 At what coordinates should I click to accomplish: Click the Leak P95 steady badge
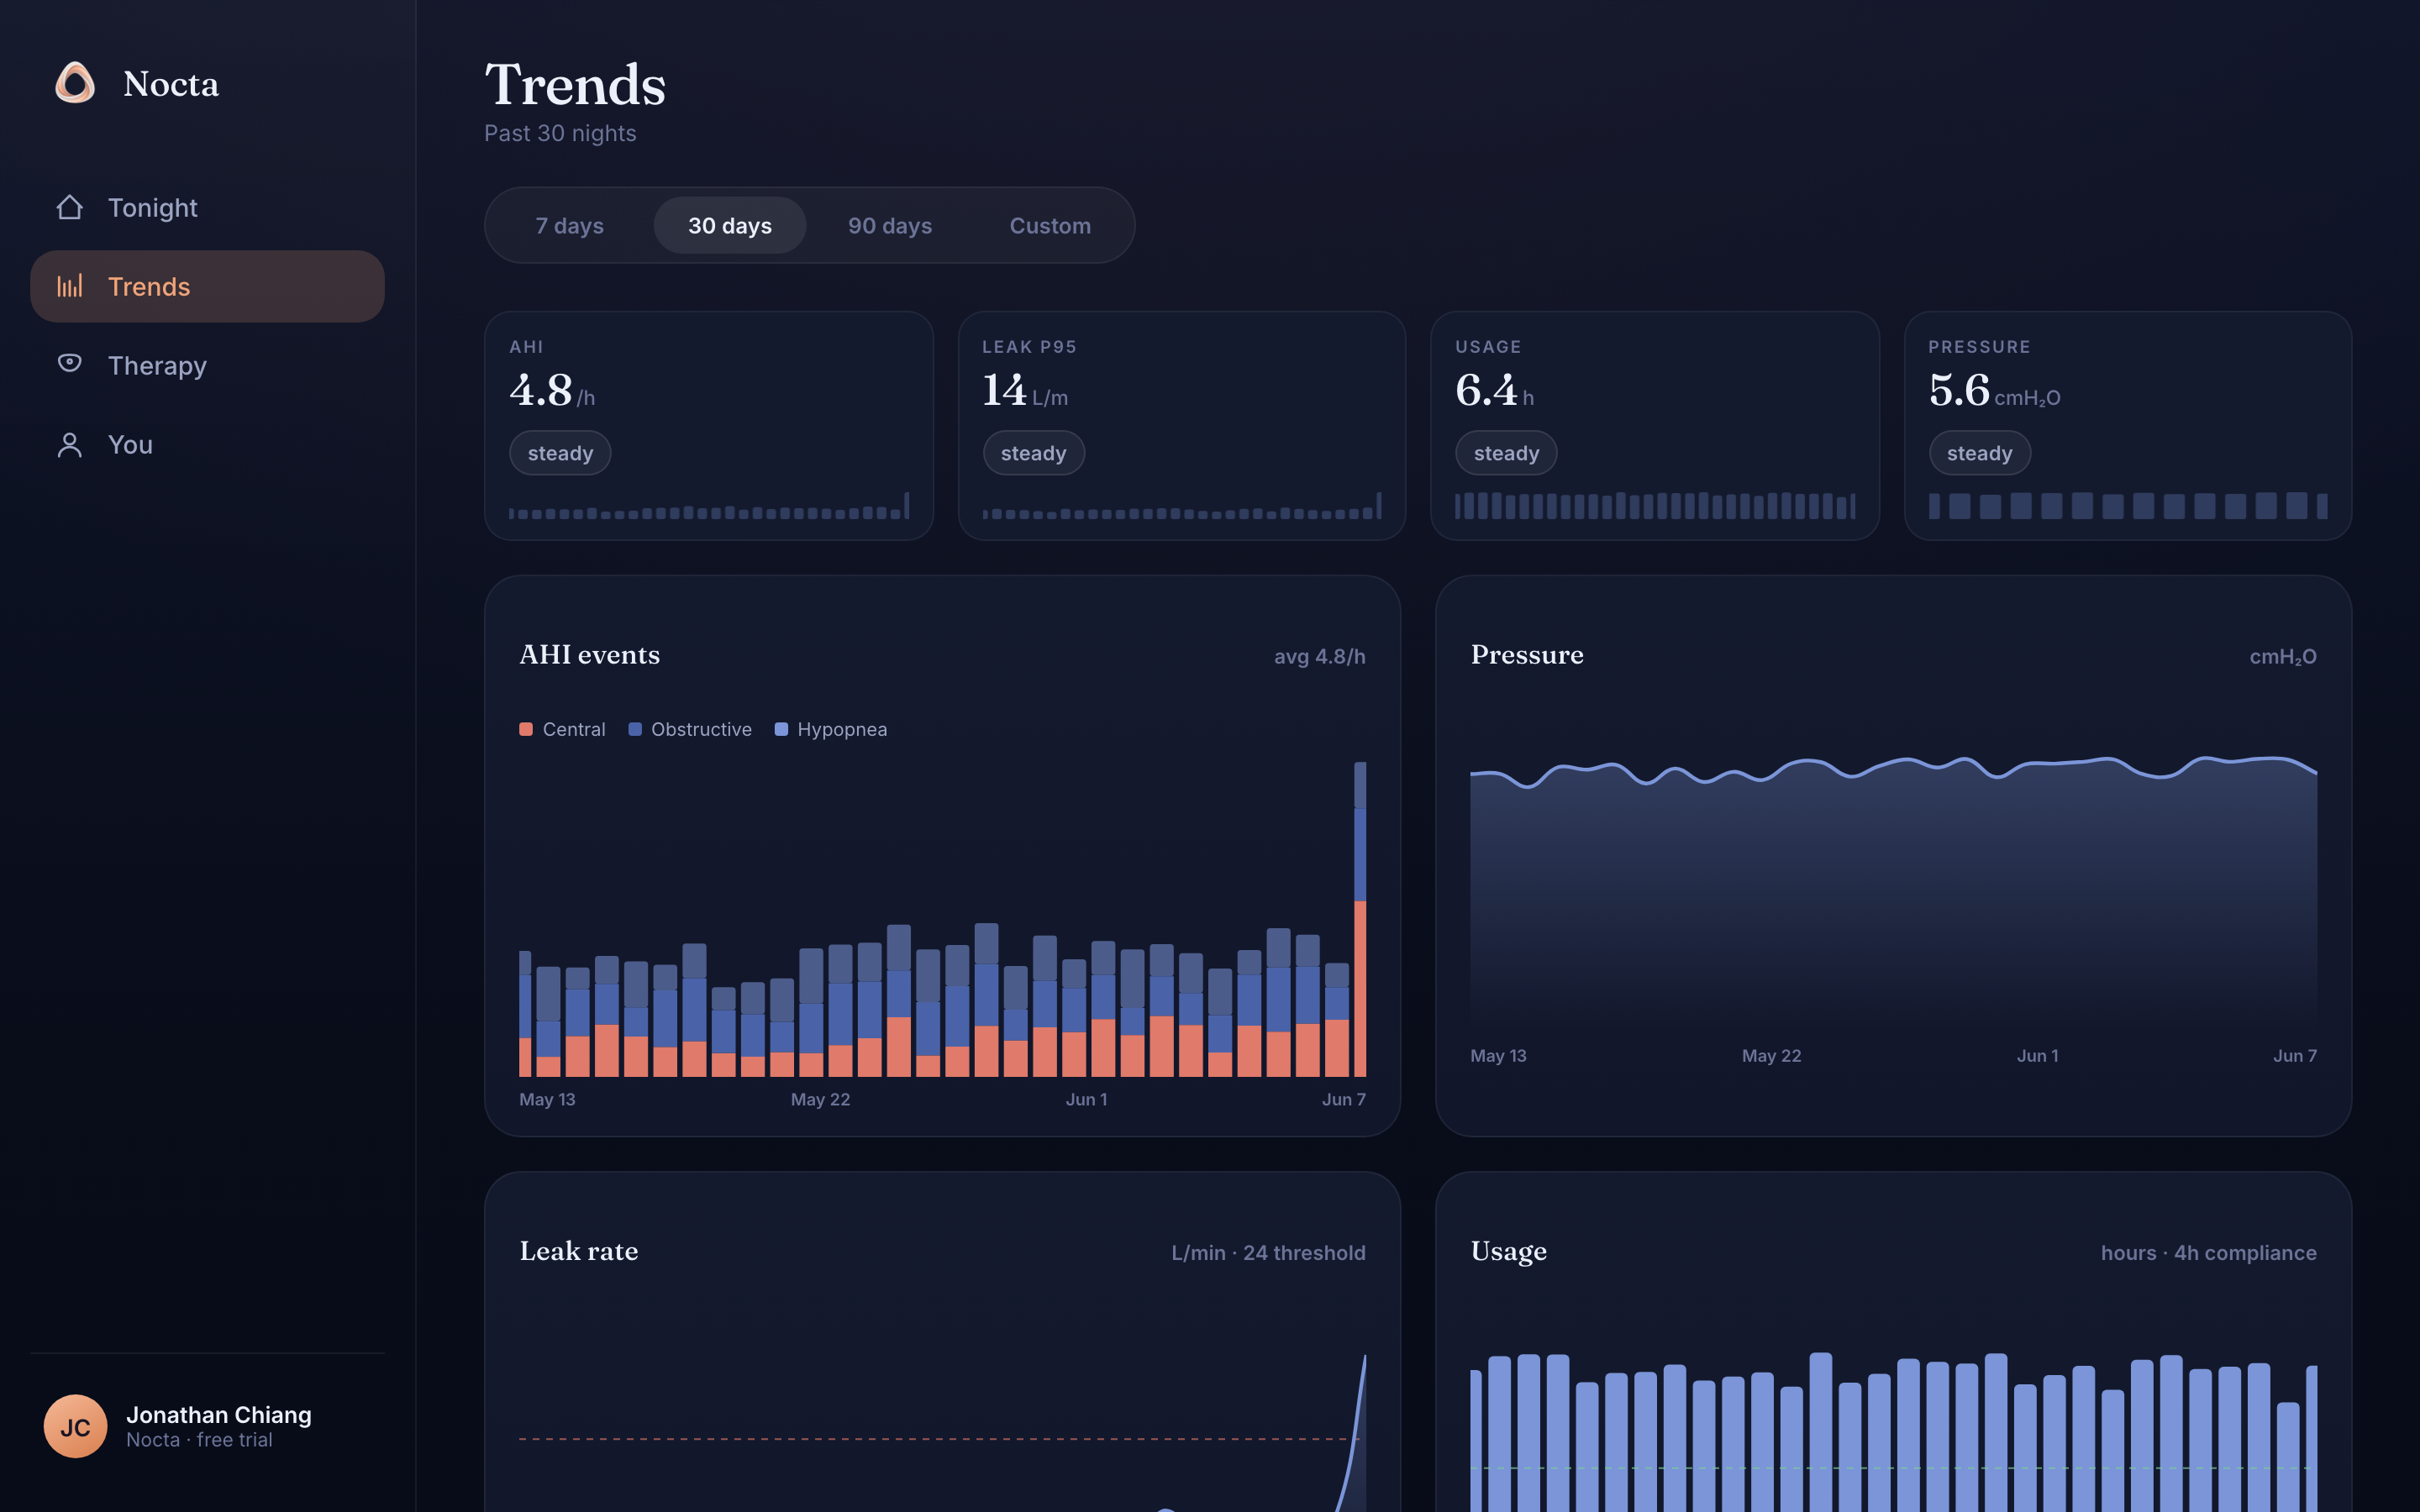[1033, 453]
